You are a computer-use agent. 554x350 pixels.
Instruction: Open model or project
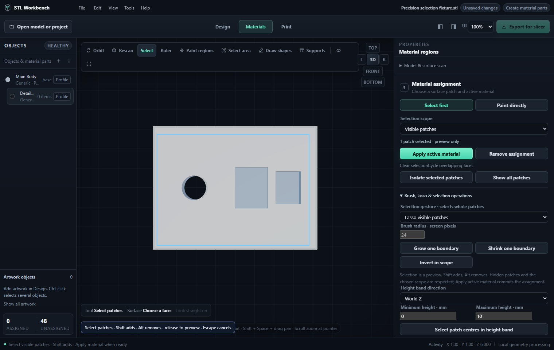pos(38,27)
